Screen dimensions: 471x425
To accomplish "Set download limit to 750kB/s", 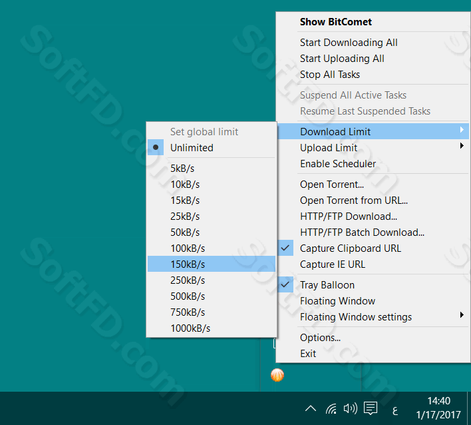I will tap(212, 312).
